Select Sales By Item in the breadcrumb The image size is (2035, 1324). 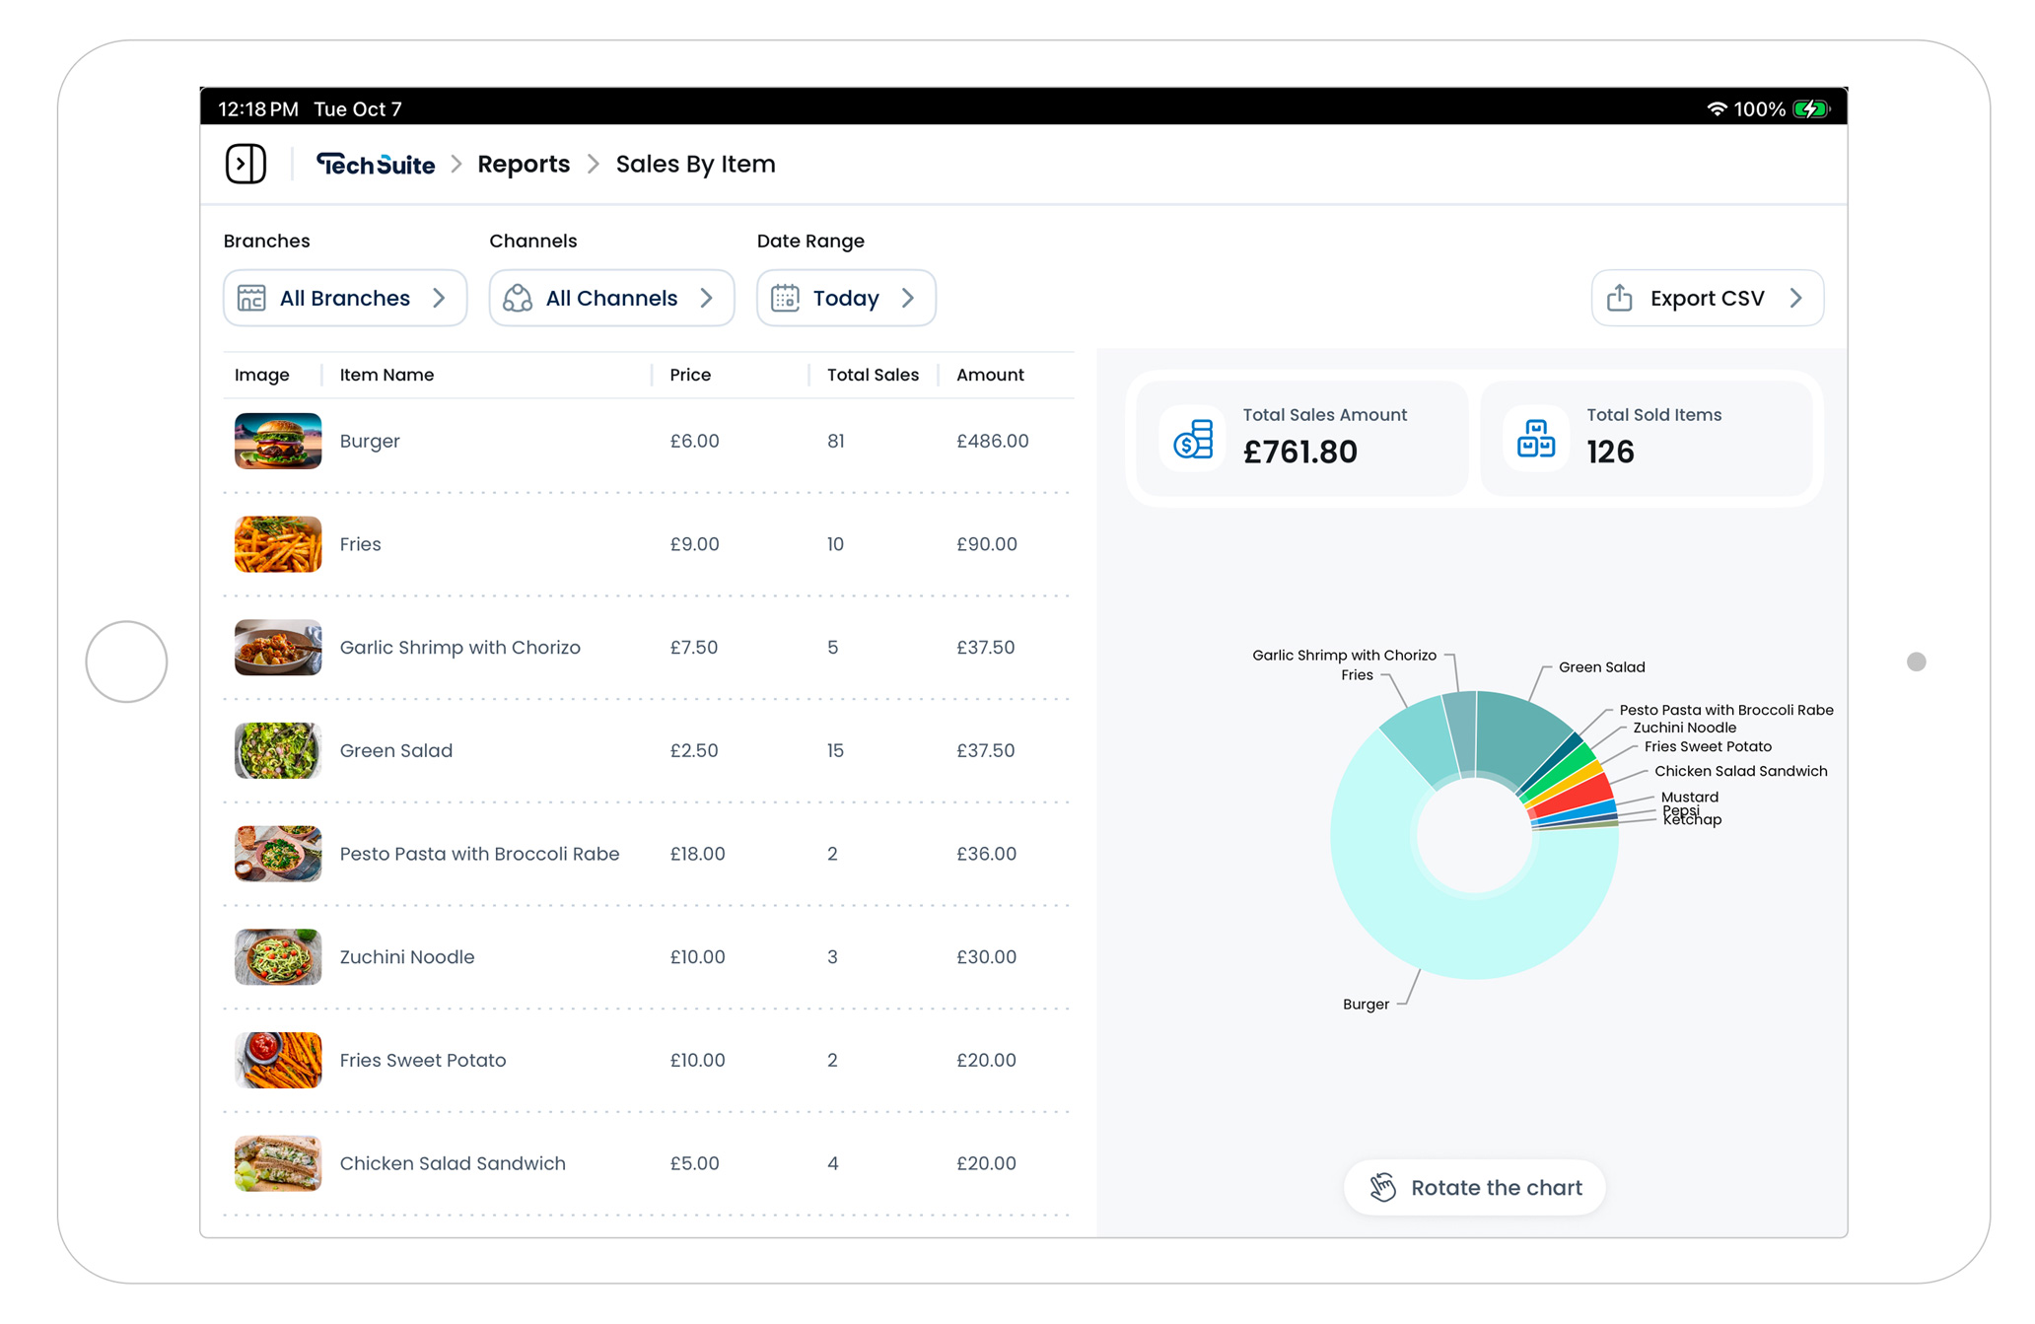coord(695,164)
